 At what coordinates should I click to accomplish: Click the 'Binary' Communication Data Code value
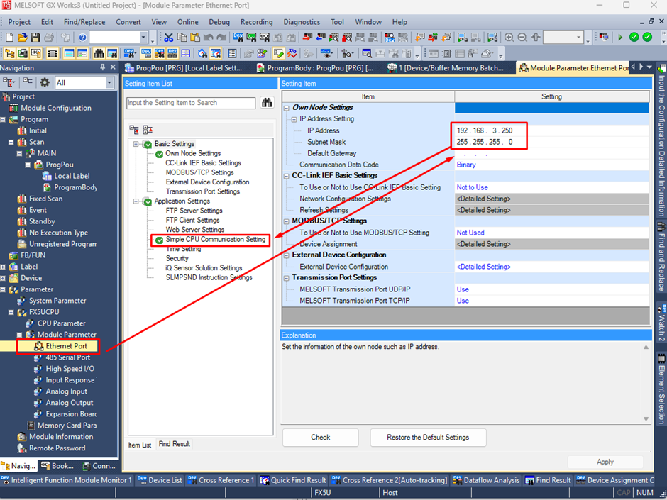pyautogui.click(x=466, y=165)
